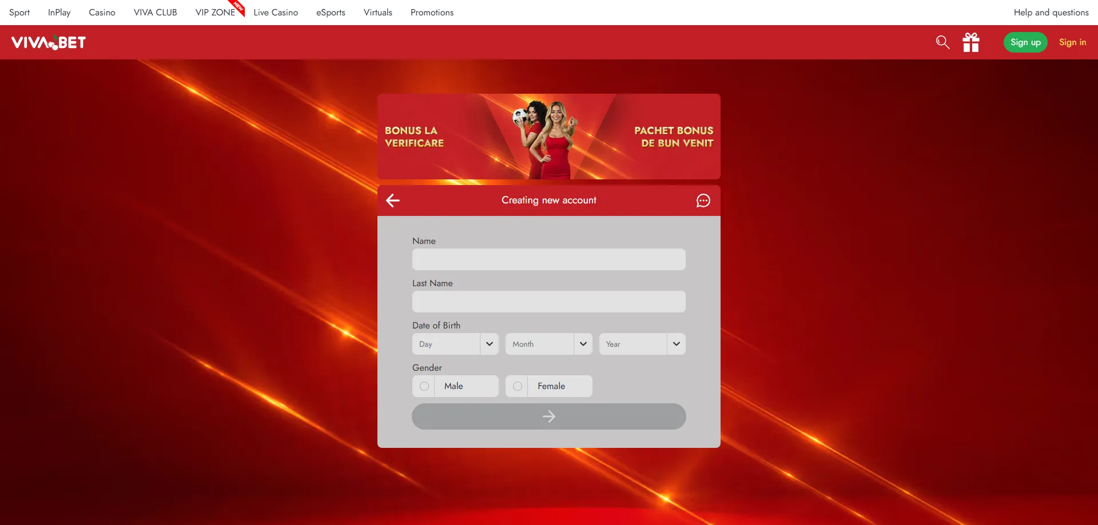Click the grey next arrow submit button
Viewport: 1098px width, 525px height.
click(x=549, y=416)
